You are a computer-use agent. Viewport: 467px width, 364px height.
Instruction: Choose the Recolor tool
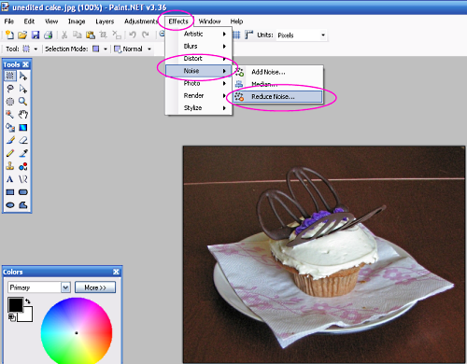23,166
